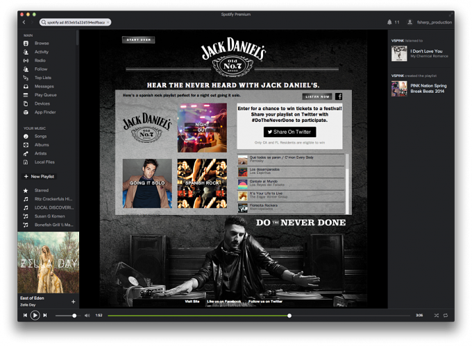Click the New Playlist button

pos(39,176)
